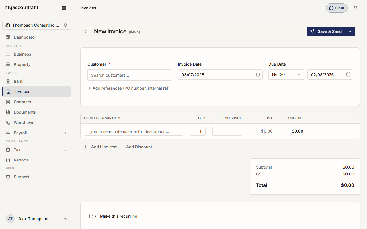Click the Workflows icon in the sidebar
Image resolution: width=367 pixels, height=229 pixels.
coord(8,123)
